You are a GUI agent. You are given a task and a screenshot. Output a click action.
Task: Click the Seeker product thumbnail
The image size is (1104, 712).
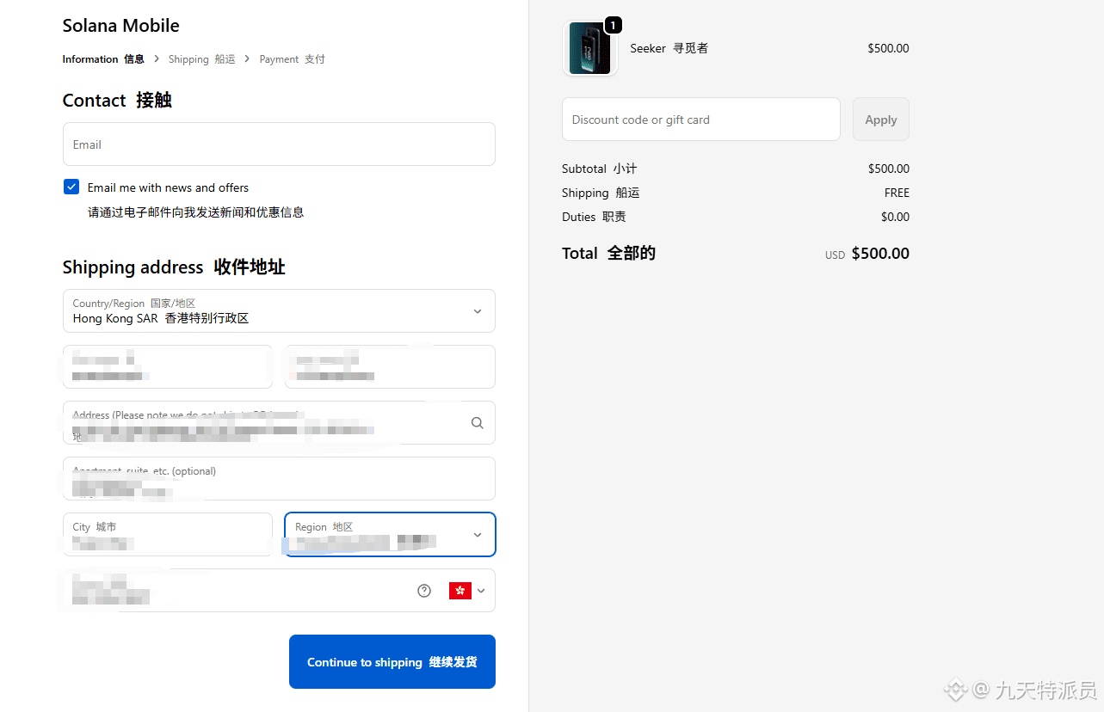pos(589,49)
